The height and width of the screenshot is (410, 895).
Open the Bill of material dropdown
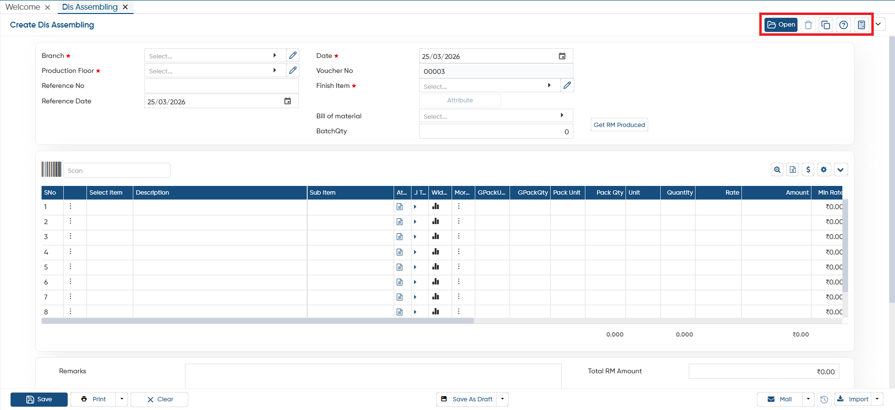(562, 115)
